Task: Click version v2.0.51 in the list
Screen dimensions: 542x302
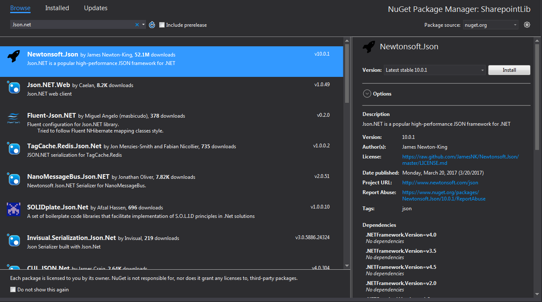Action: tap(322, 176)
